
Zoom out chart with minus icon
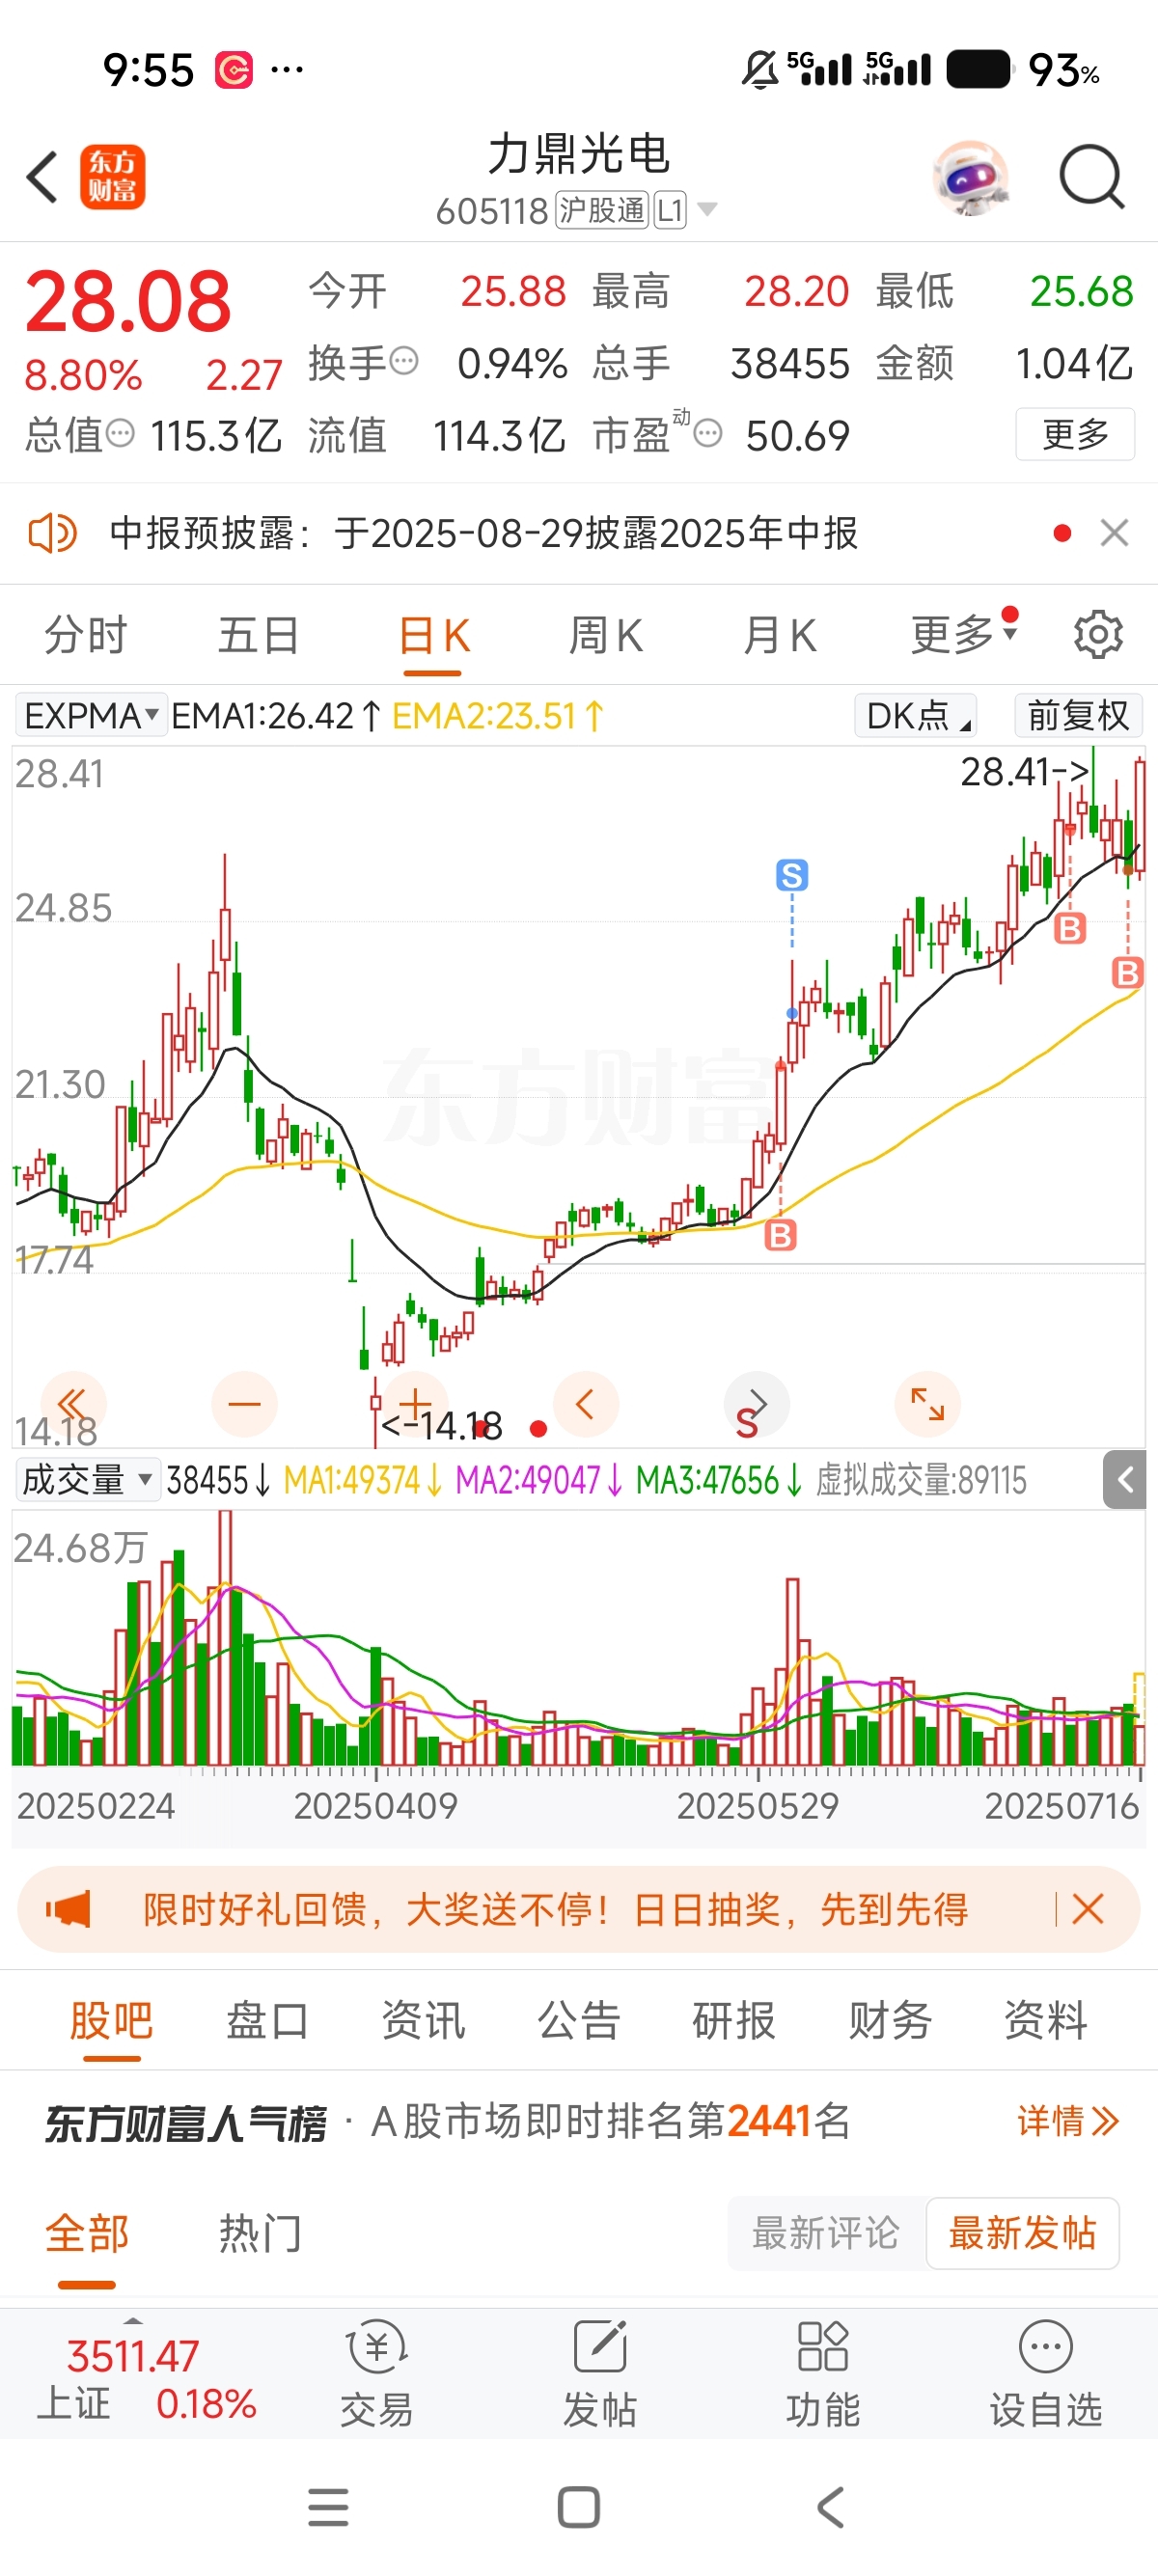pyautogui.click(x=244, y=1404)
